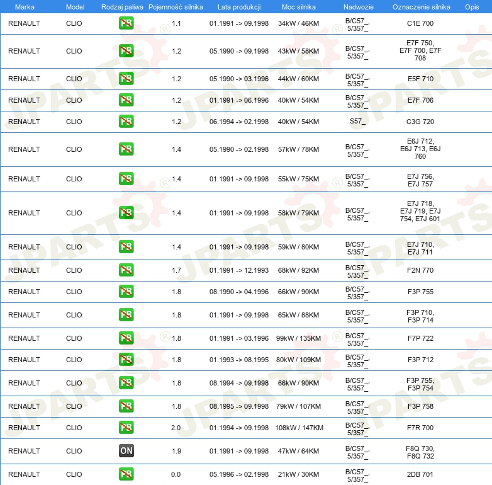
Task: Click the Moc silnika column header
Action: click(x=299, y=7)
